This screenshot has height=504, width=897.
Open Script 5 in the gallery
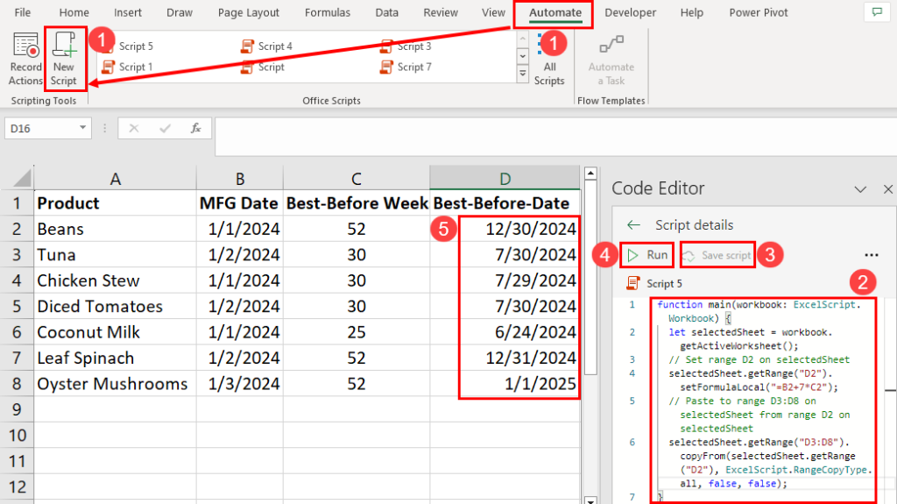[x=128, y=46]
